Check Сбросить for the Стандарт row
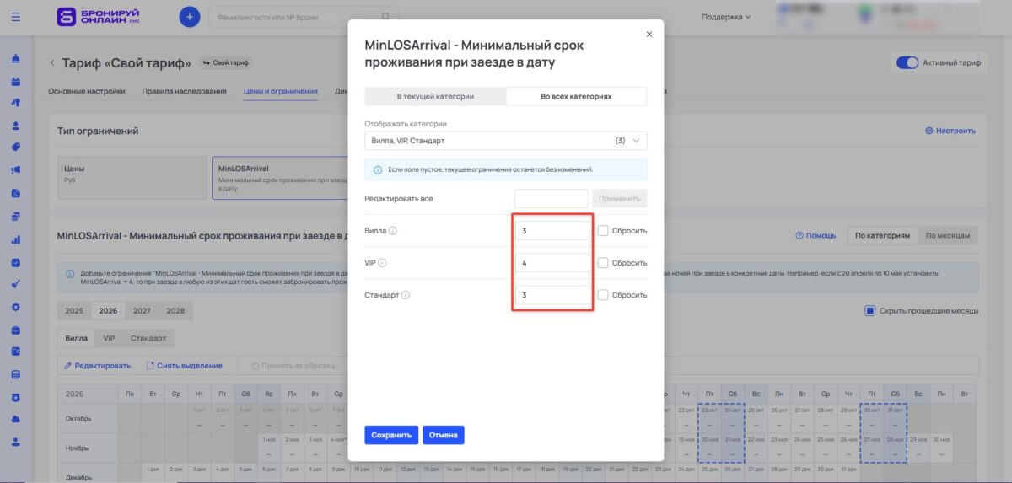 click(603, 295)
